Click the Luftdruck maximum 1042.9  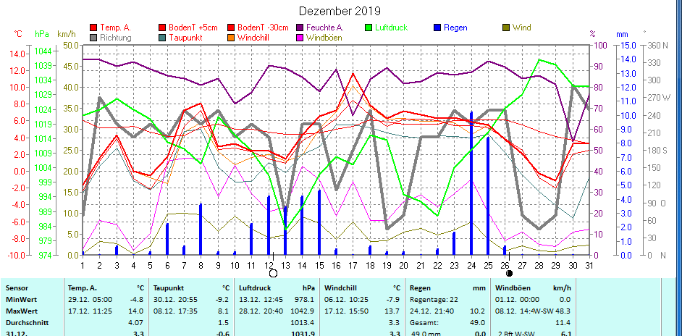(303, 311)
